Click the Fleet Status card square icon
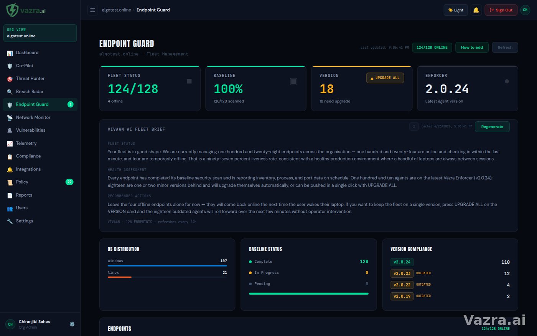 pyautogui.click(x=189, y=81)
